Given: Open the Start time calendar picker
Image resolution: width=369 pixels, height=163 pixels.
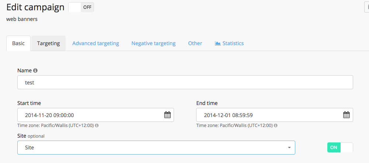Looking at the screenshot, I should pyautogui.click(x=167, y=115).
